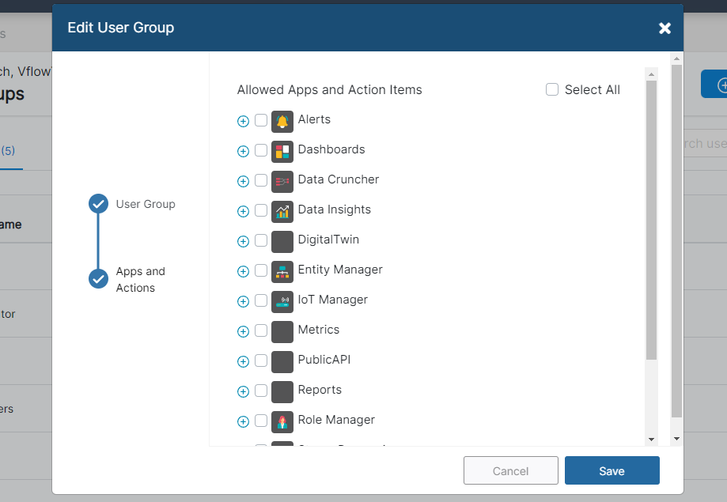Viewport: 727px width, 502px height.
Task: Expand the Alerts action items
Action: pyautogui.click(x=243, y=121)
